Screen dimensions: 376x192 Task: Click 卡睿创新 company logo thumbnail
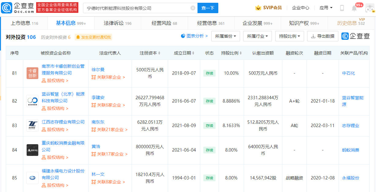pyautogui.click(x=32, y=73)
